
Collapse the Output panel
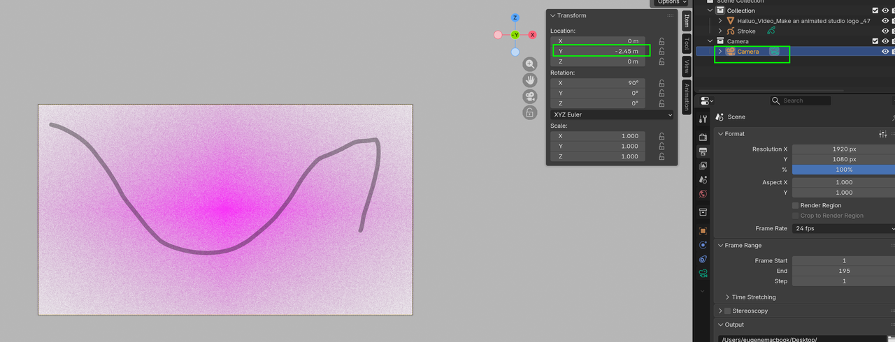[x=720, y=325]
